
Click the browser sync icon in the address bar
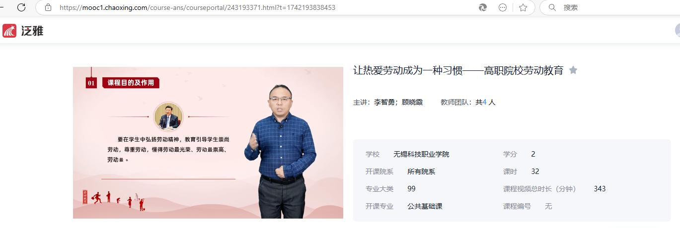point(483,7)
